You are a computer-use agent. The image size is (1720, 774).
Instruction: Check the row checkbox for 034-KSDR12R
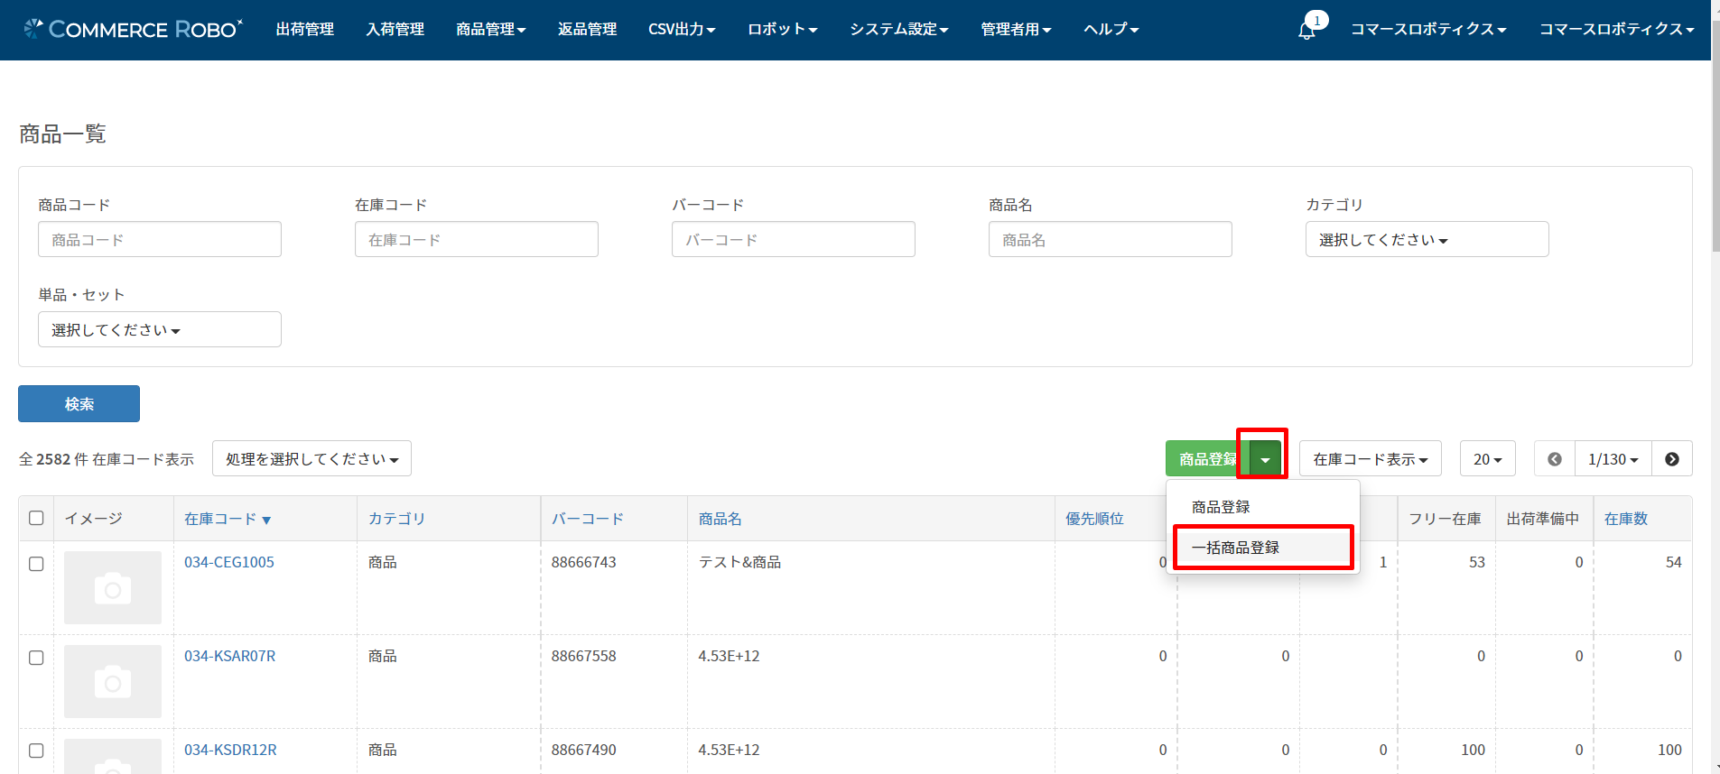[36, 751]
